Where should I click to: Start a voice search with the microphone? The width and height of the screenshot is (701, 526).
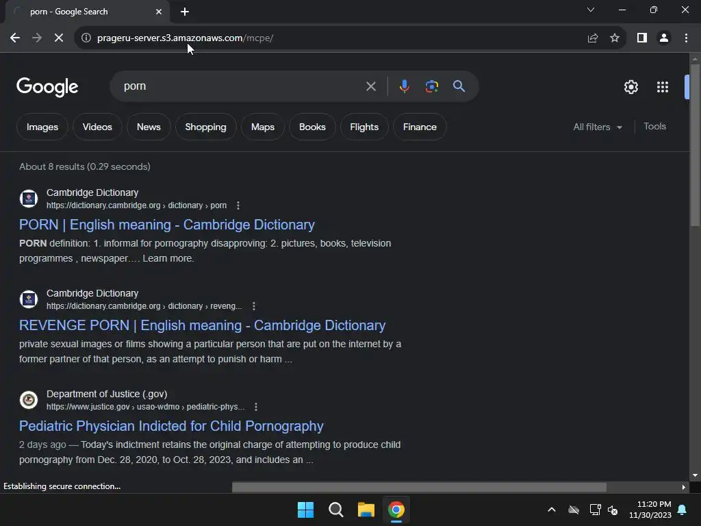(404, 86)
